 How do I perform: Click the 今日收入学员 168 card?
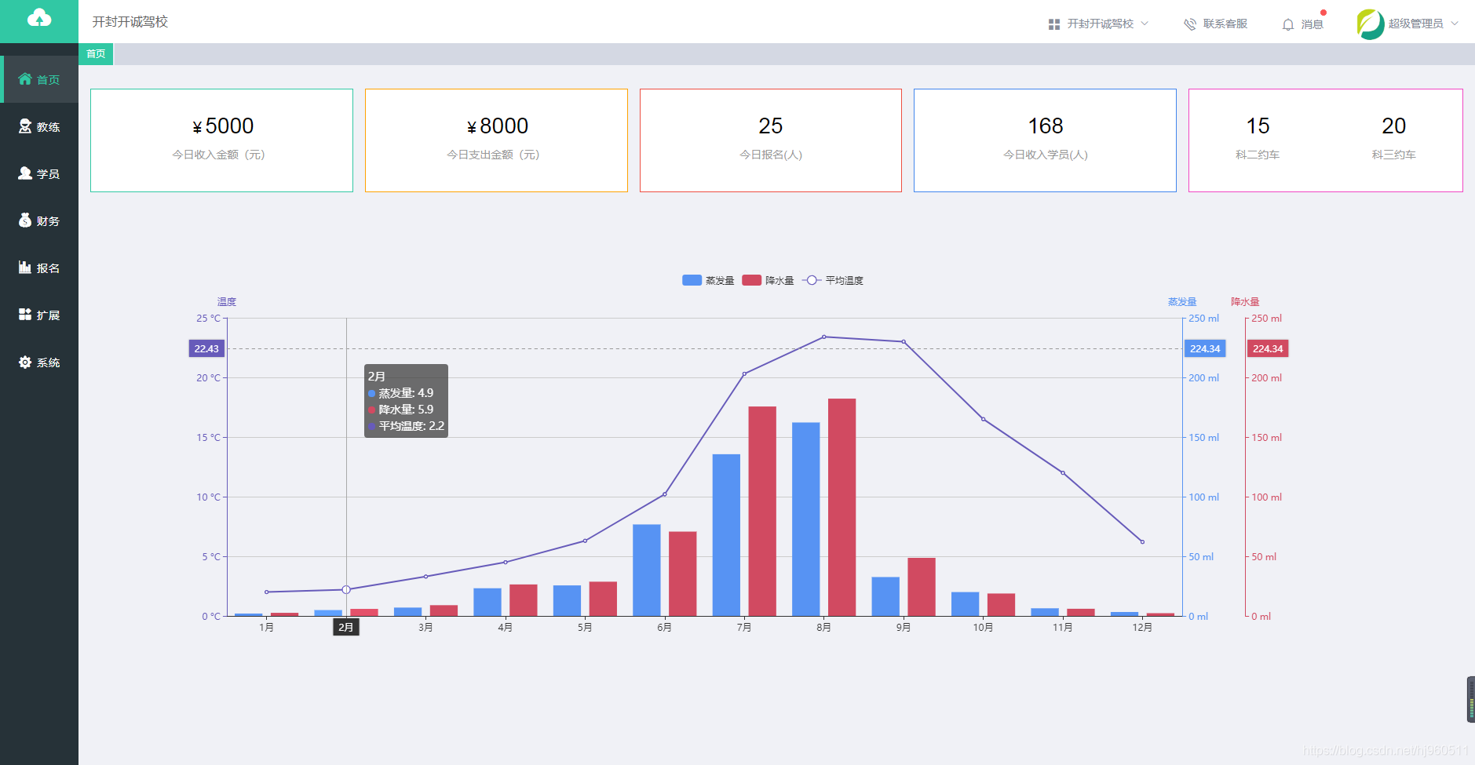click(1045, 140)
